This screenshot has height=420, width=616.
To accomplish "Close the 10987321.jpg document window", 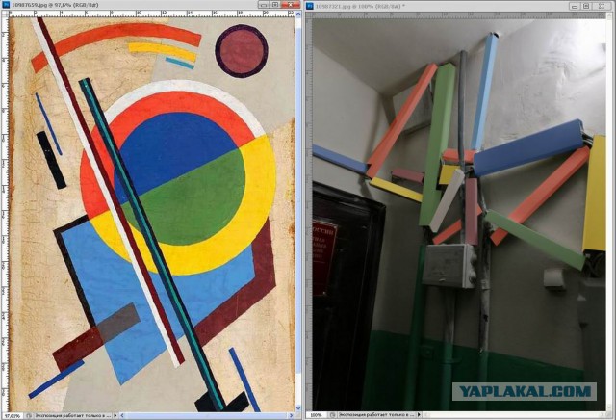I will coord(602,6).
